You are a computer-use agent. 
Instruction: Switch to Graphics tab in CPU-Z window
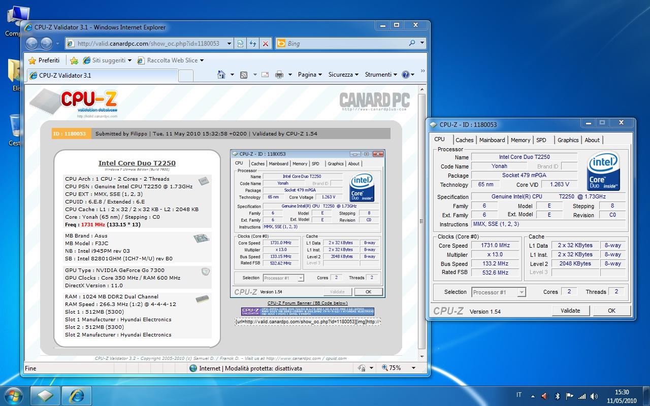[x=568, y=140]
